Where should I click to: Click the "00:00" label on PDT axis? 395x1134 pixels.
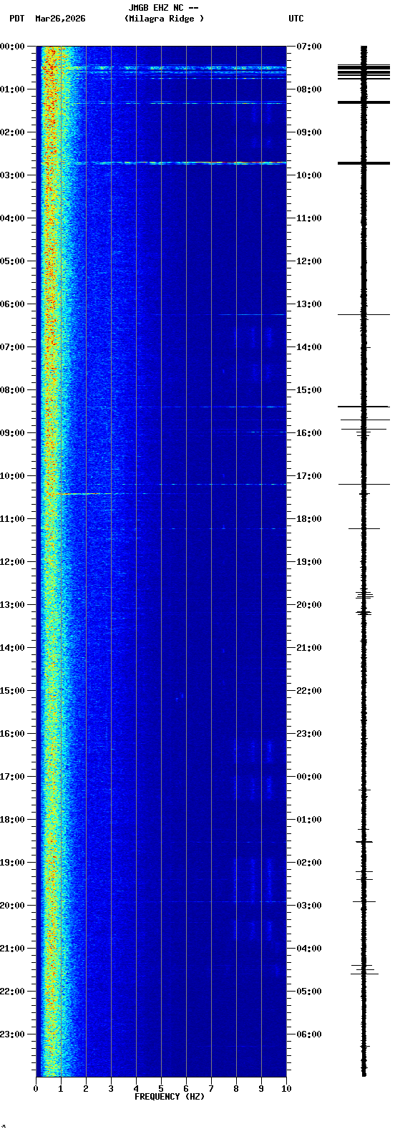tap(12, 47)
